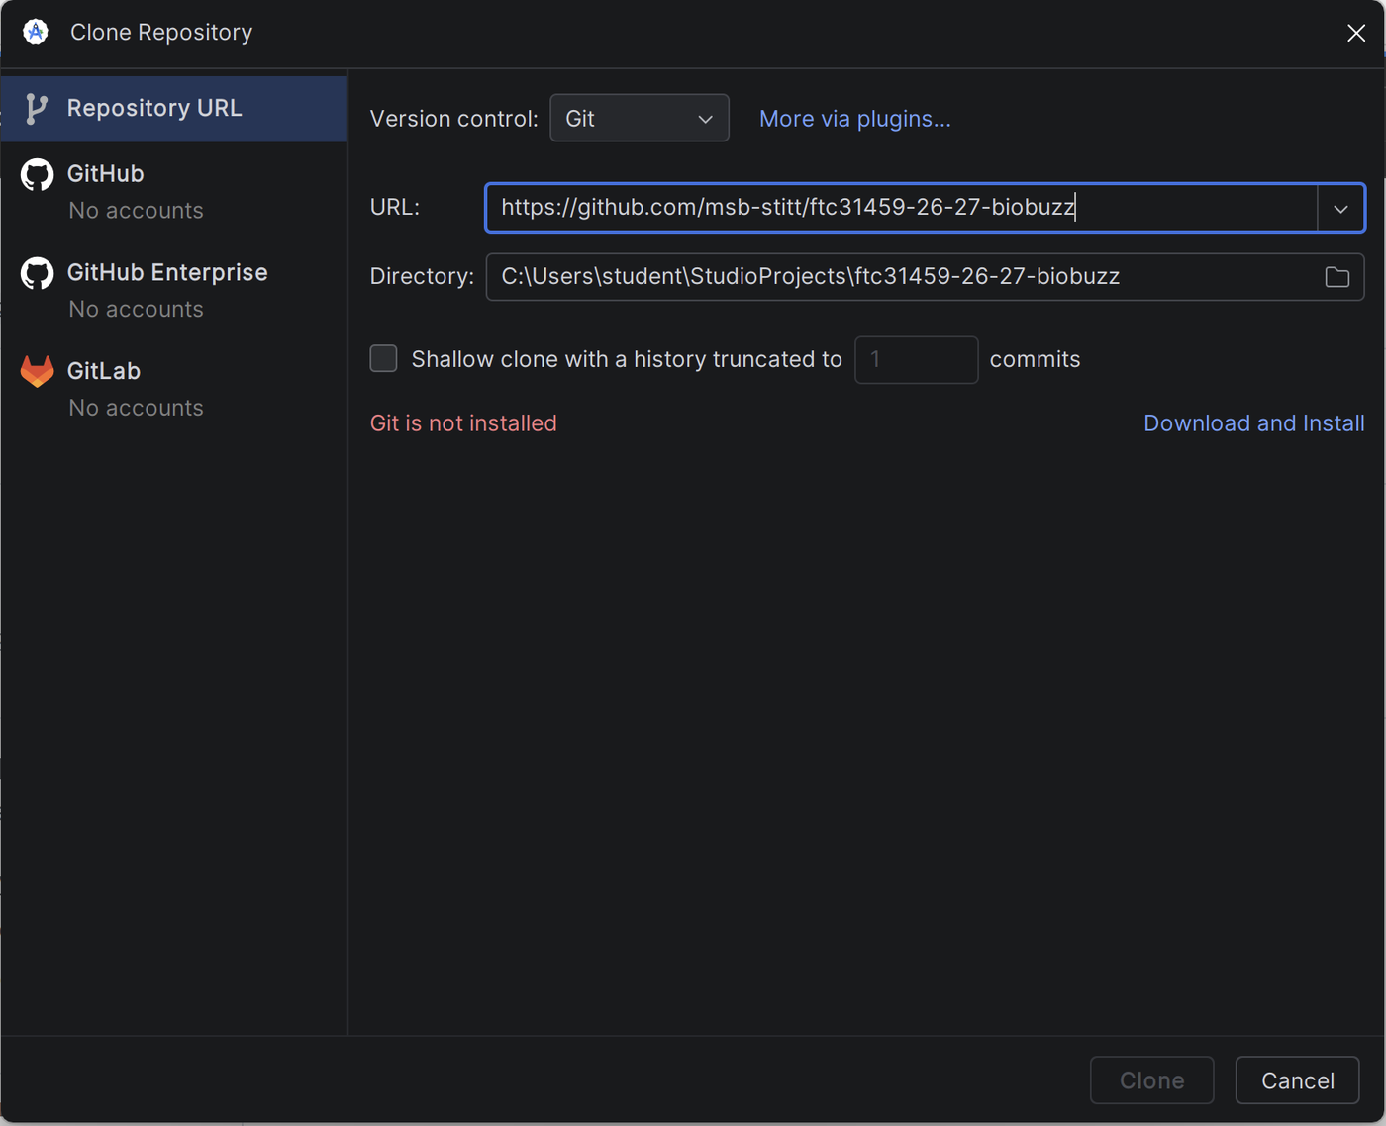This screenshot has width=1386, height=1126.
Task: Open the folder browse icon in Directory
Action: coord(1337,277)
